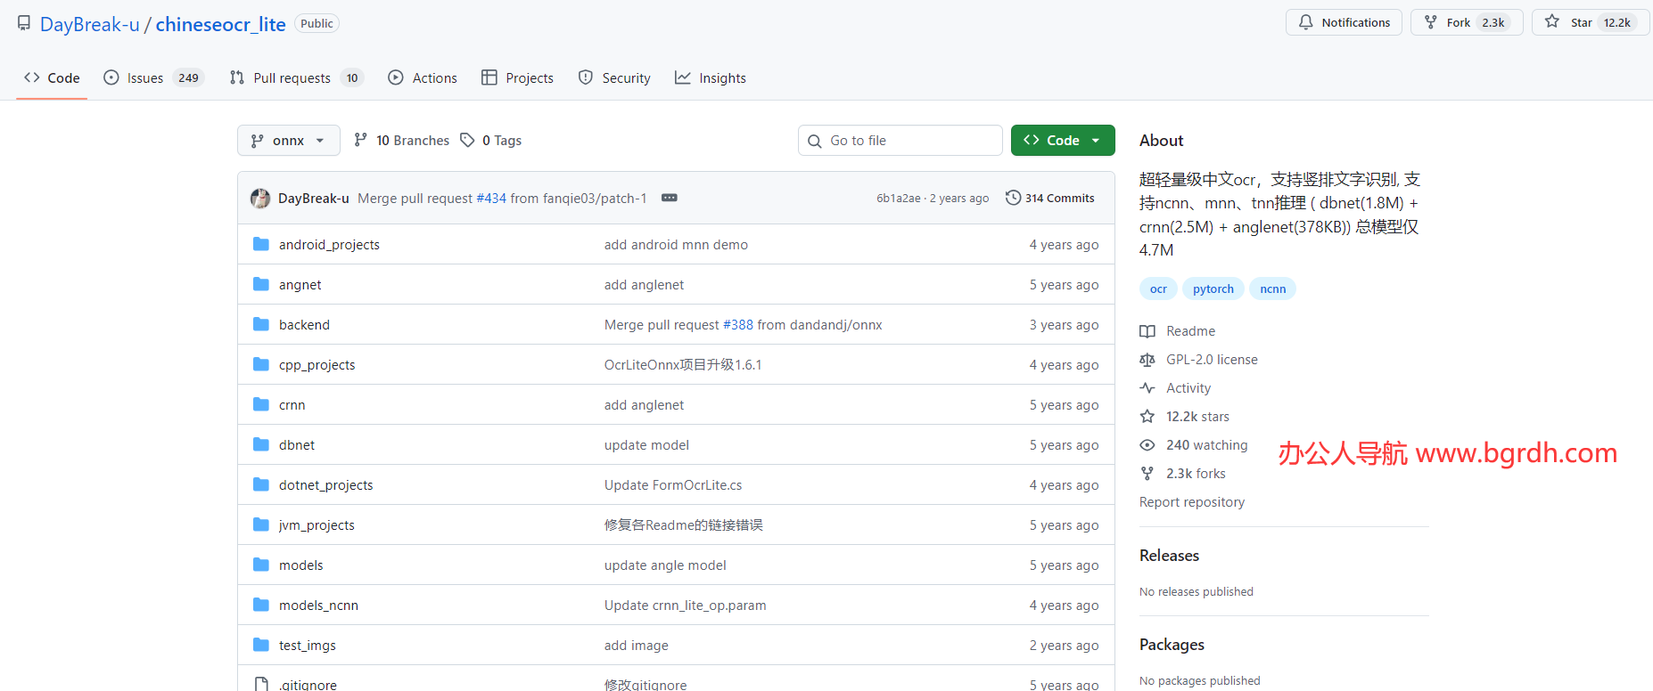Open the jvm_projects folder
Image resolution: width=1653 pixels, height=691 pixels.
(317, 525)
